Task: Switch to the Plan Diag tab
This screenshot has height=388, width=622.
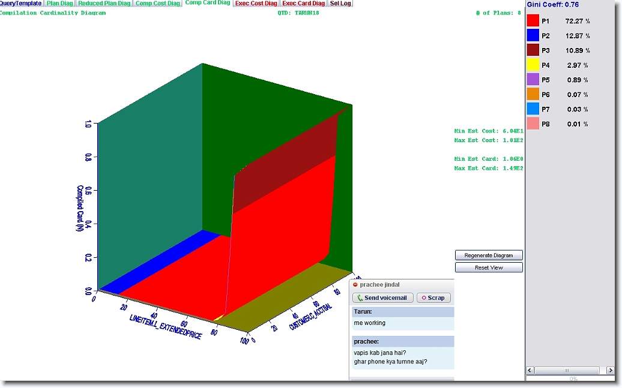Action: [60, 3]
